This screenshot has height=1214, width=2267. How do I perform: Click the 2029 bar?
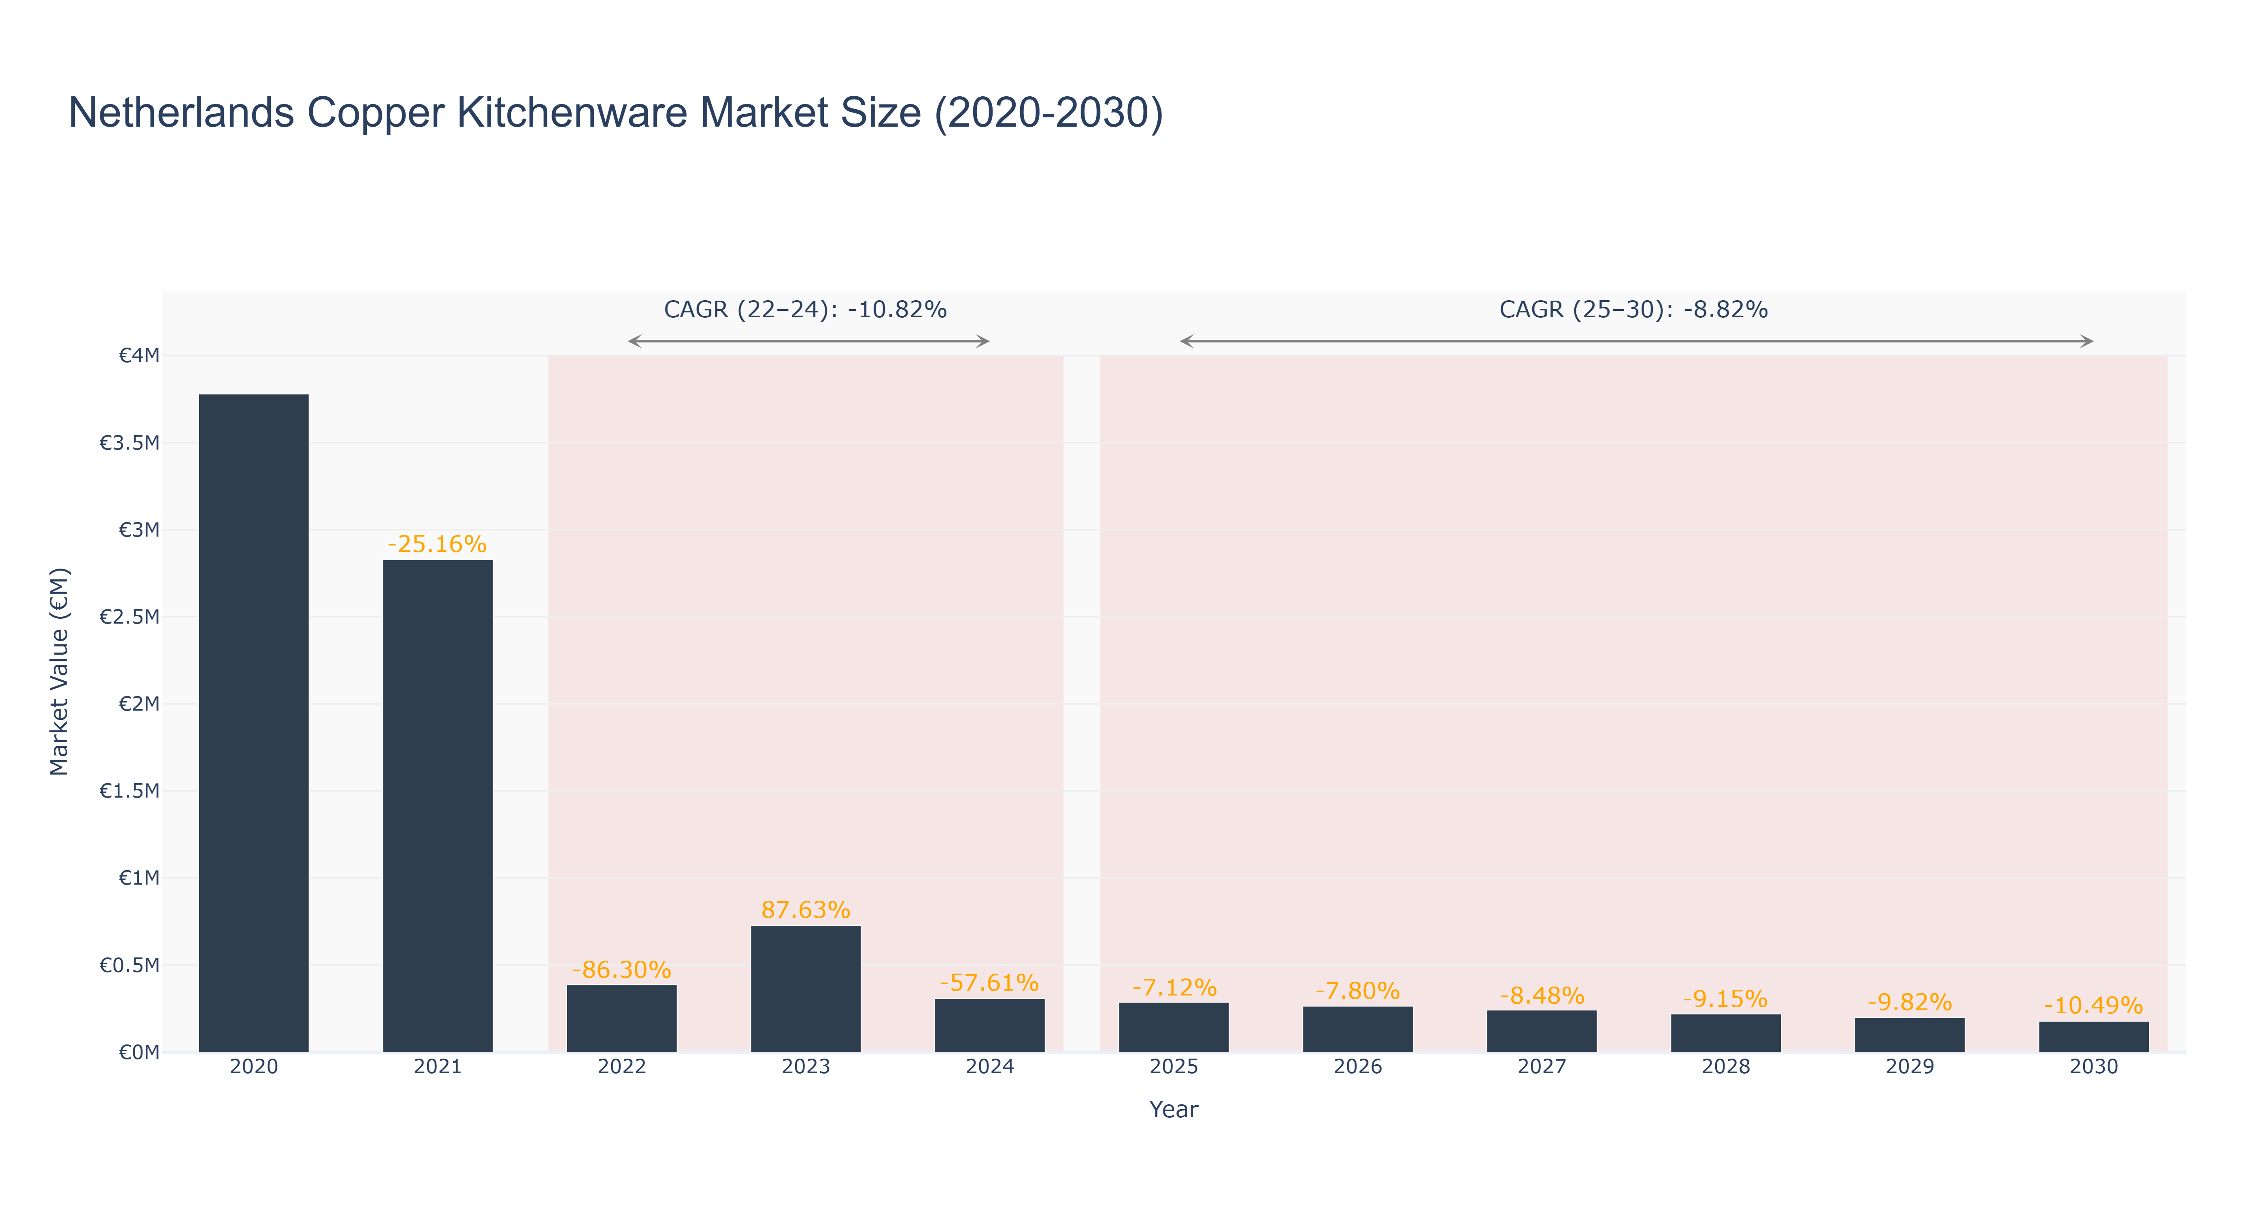pyautogui.click(x=1910, y=1035)
